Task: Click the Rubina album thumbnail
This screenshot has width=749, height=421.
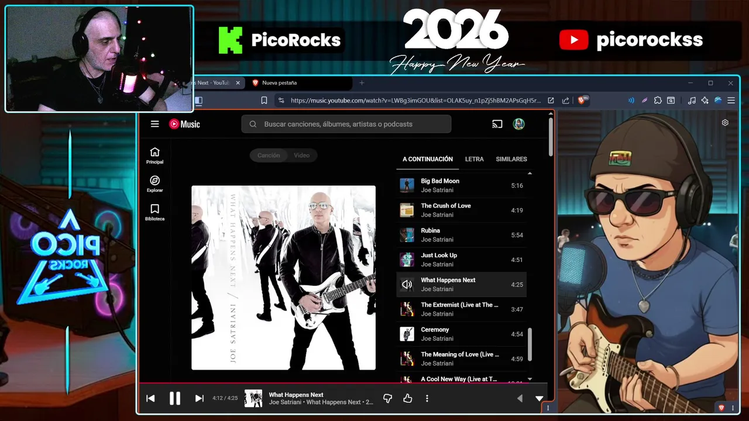Action: (407, 235)
